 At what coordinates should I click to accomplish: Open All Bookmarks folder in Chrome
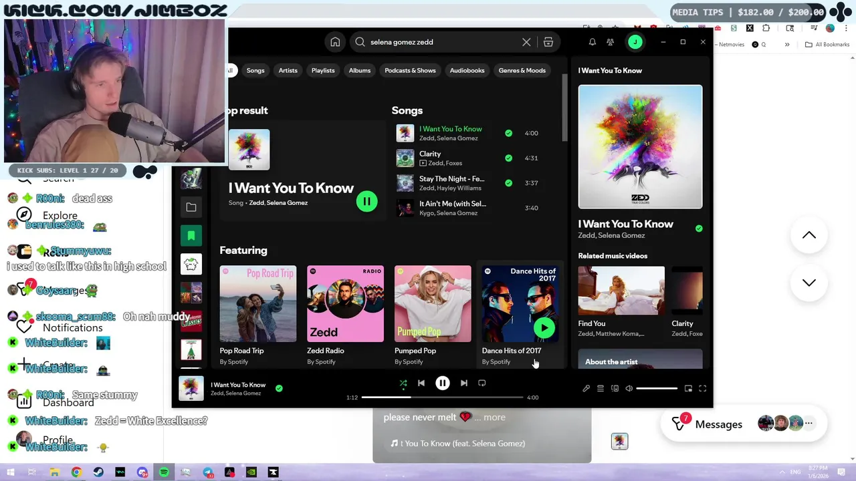point(827,45)
